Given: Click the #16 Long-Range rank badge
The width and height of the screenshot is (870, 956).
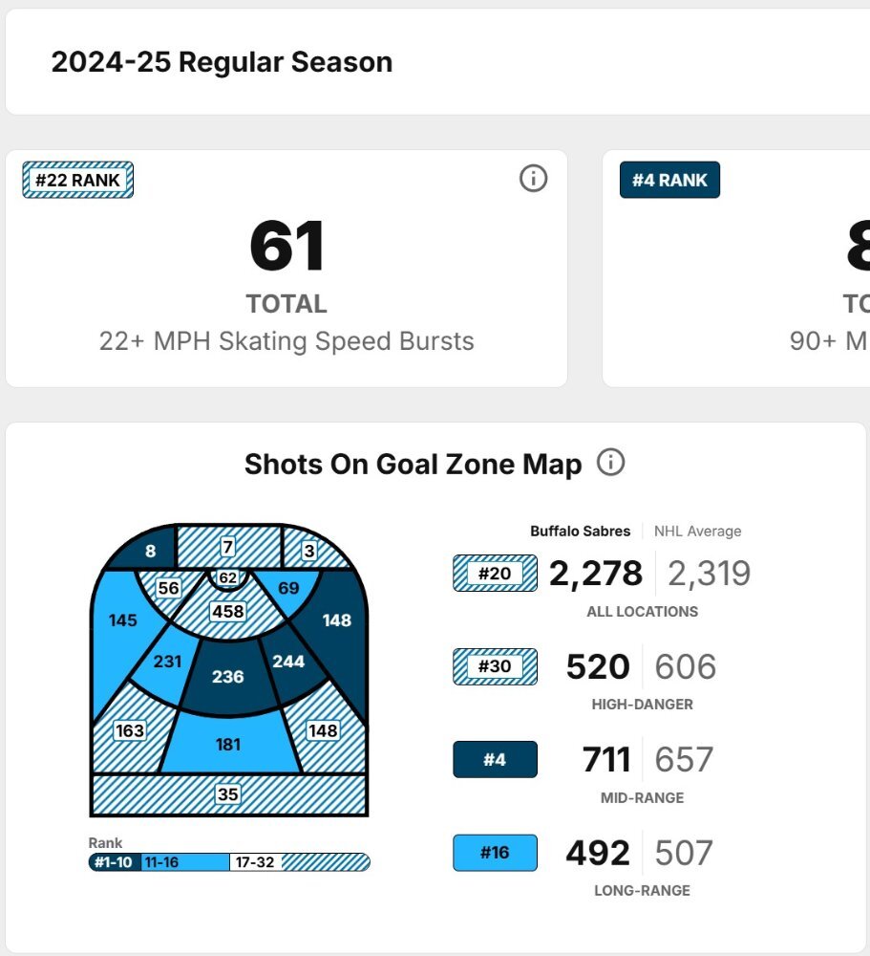Looking at the screenshot, I should [495, 852].
